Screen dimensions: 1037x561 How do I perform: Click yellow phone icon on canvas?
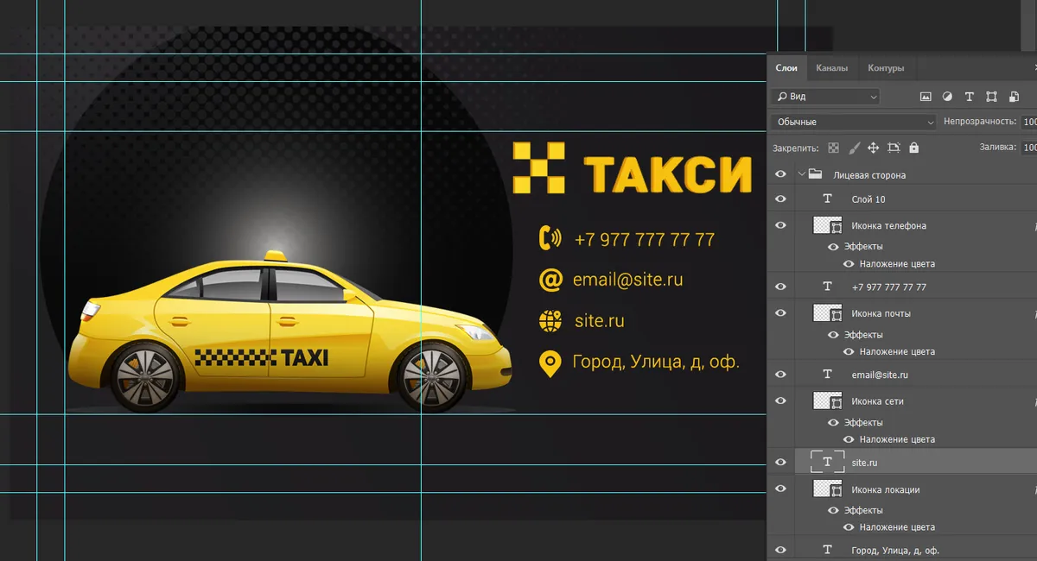pos(550,238)
